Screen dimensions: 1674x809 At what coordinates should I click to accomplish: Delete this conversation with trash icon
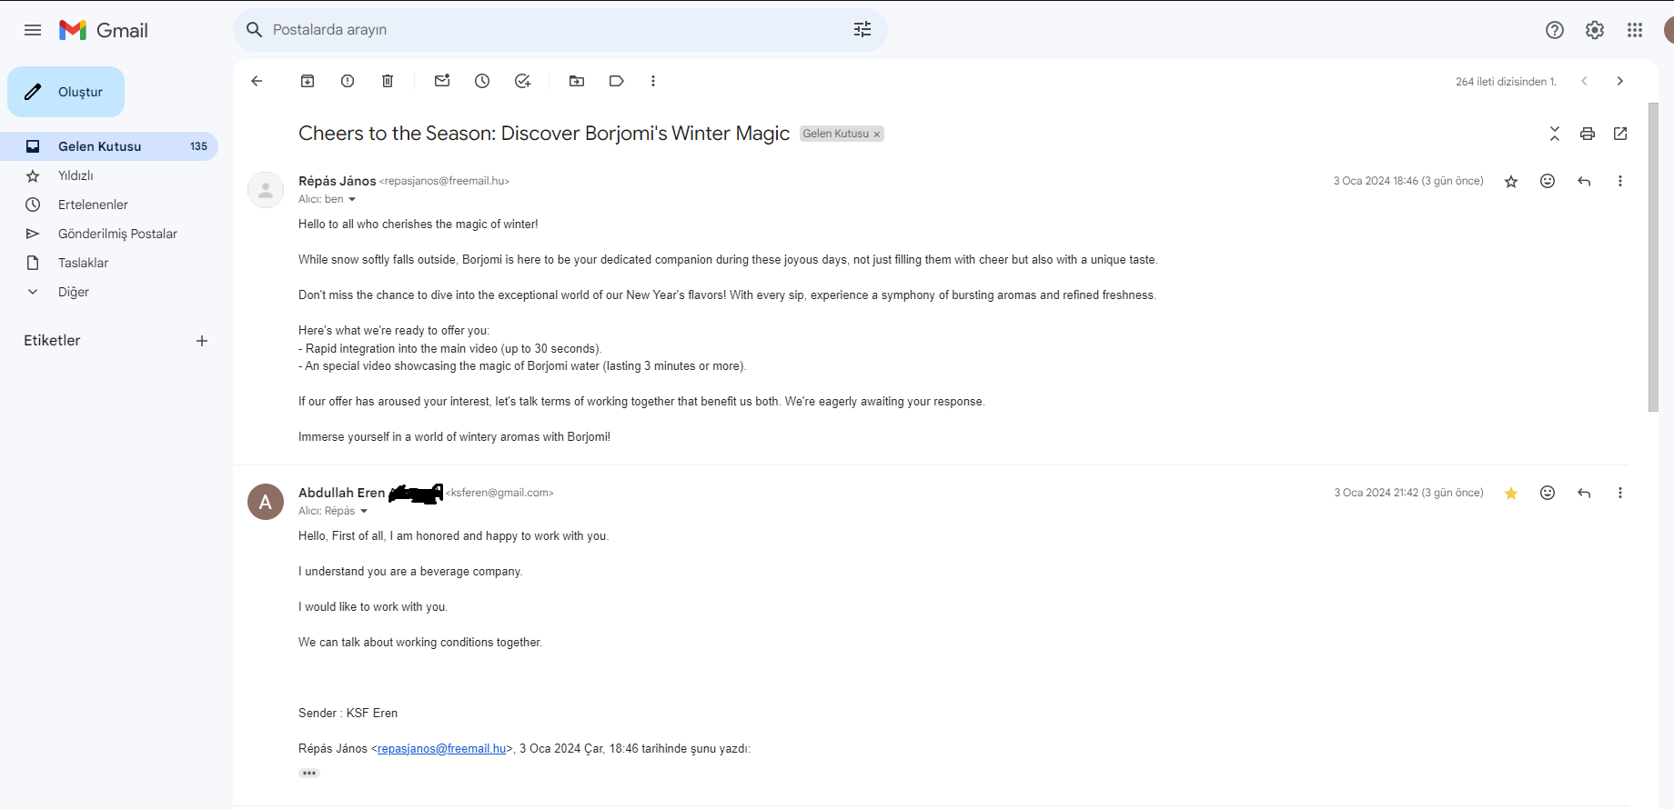coord(388,81)
